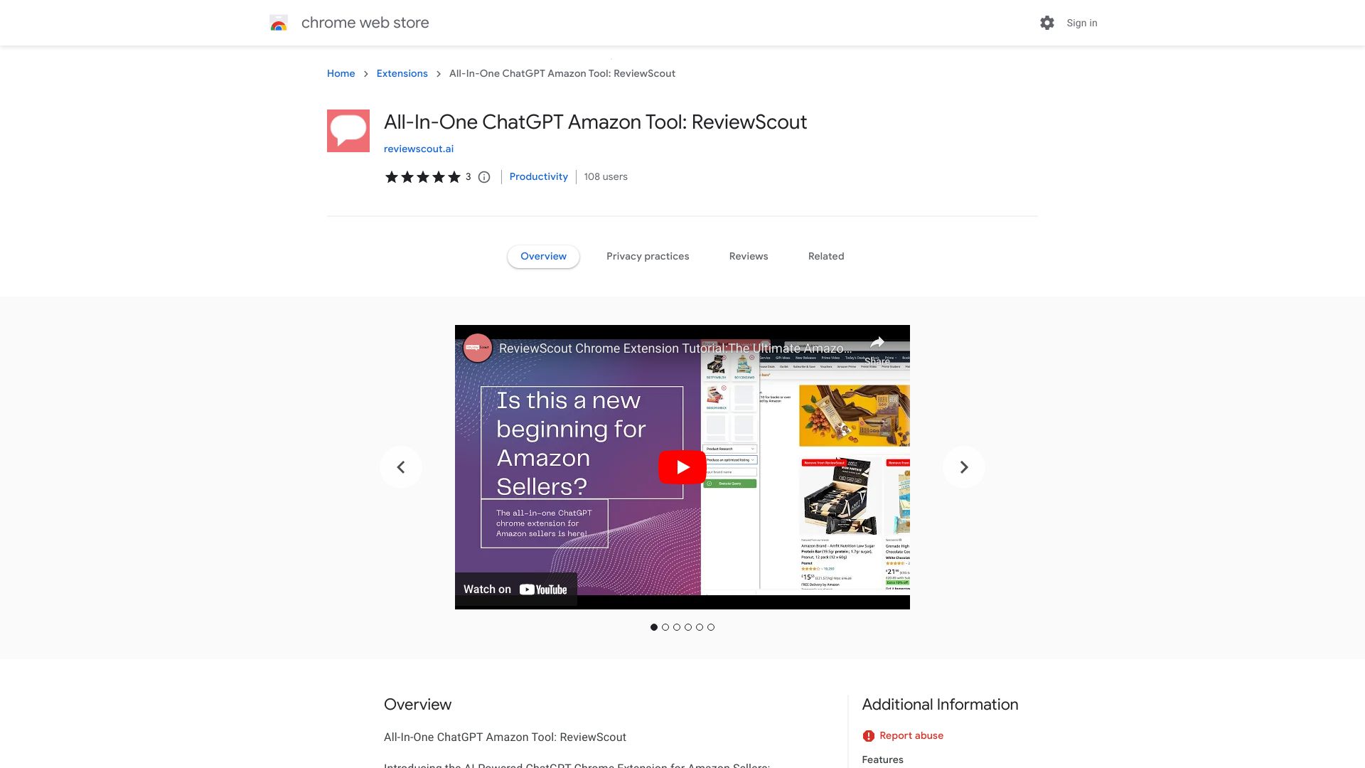
Task: Click the second carousel dot indicator
Action: tap(665, 627)
